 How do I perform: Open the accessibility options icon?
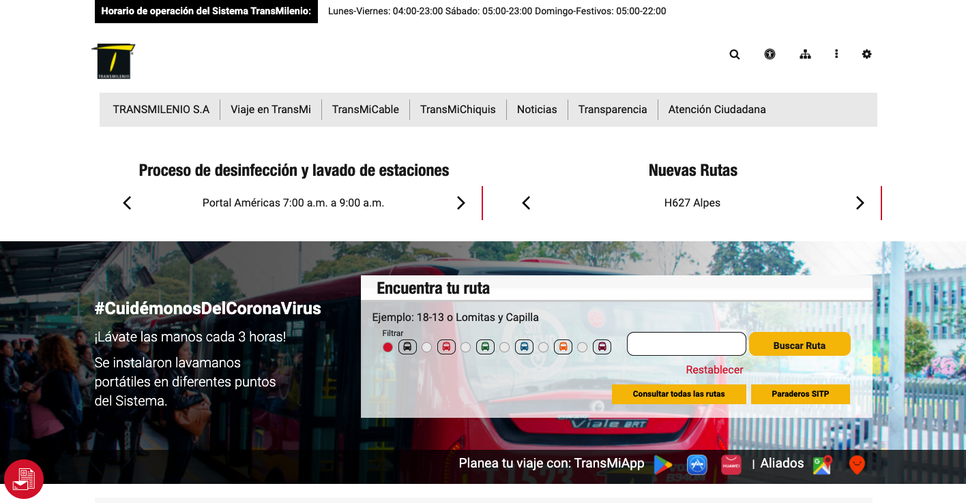770,55
